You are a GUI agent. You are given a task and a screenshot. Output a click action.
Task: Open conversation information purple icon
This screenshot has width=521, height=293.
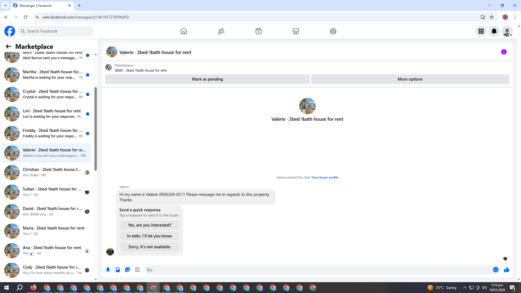tap(504, 52)
